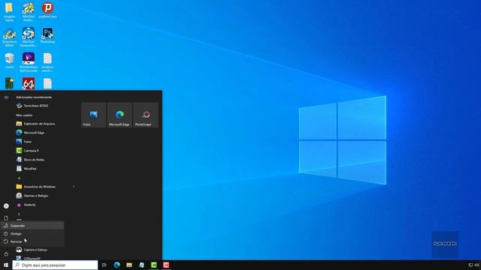The image size is (481, 270).
Task: Open Task View on the taskbar
Action: (104, 265)
